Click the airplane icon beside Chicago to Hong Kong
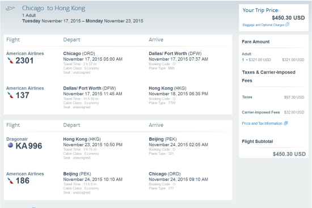Image resolution: width=312 pixels, height=208 pixels. pyautogui.click(x=10, y=9)
